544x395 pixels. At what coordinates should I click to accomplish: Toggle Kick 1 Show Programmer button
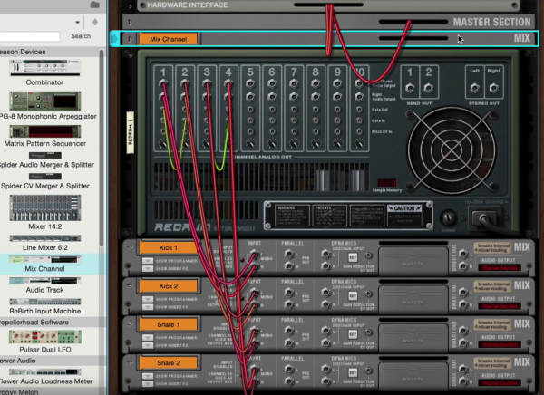coord(148,261)
